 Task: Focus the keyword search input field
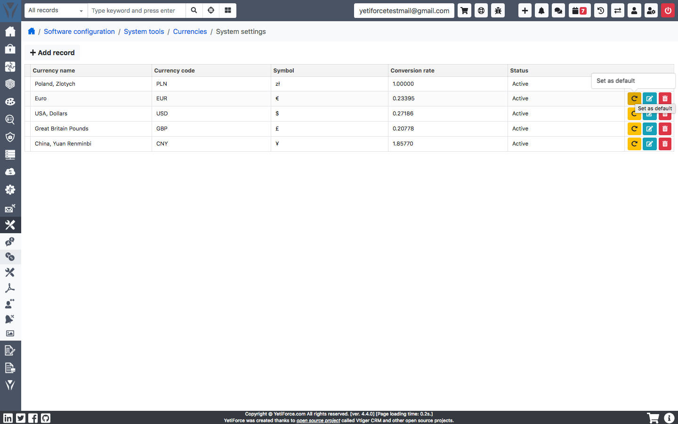click(137, 10)
